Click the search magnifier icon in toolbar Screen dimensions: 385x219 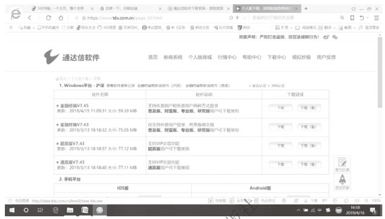click(342, 18)
